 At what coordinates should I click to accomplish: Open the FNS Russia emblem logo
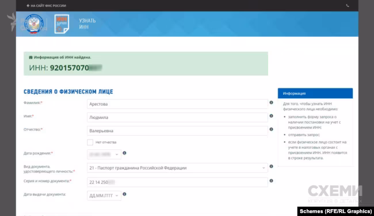[x=34, y=24]
